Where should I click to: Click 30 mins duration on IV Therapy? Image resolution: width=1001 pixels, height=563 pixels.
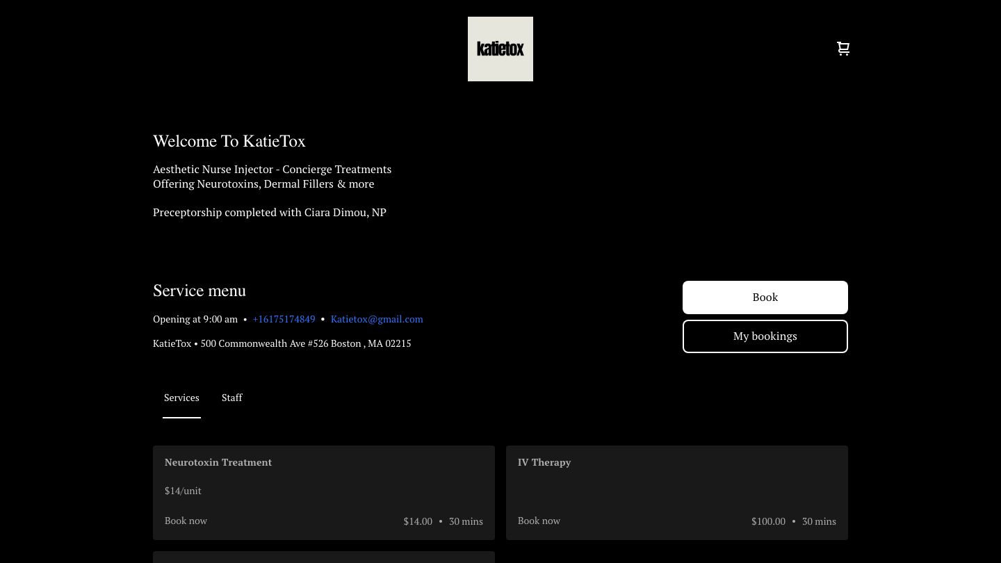click(819, 521)
